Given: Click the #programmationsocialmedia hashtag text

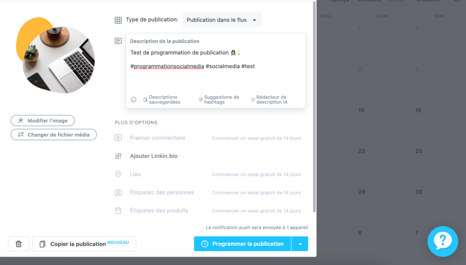Looking at the screenshot, I should pos(167,66).
